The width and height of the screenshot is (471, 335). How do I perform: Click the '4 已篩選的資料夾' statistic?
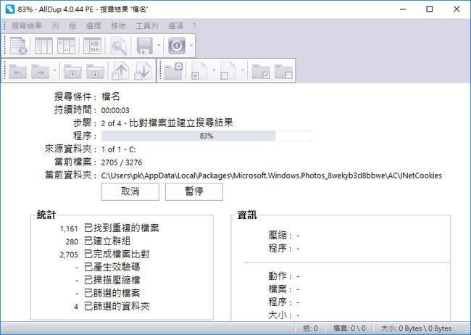(x=112, y=307)
